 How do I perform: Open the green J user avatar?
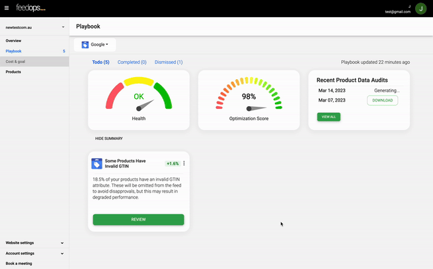(x=420, y=9)
